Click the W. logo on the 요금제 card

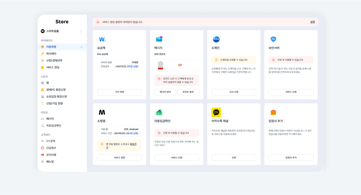pos(102,39)
